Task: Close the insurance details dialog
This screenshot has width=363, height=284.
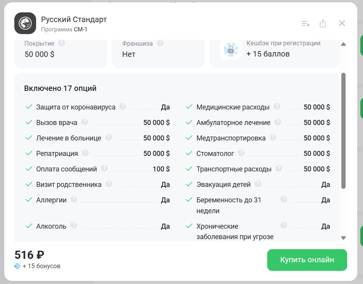Action: click(342, 23)
